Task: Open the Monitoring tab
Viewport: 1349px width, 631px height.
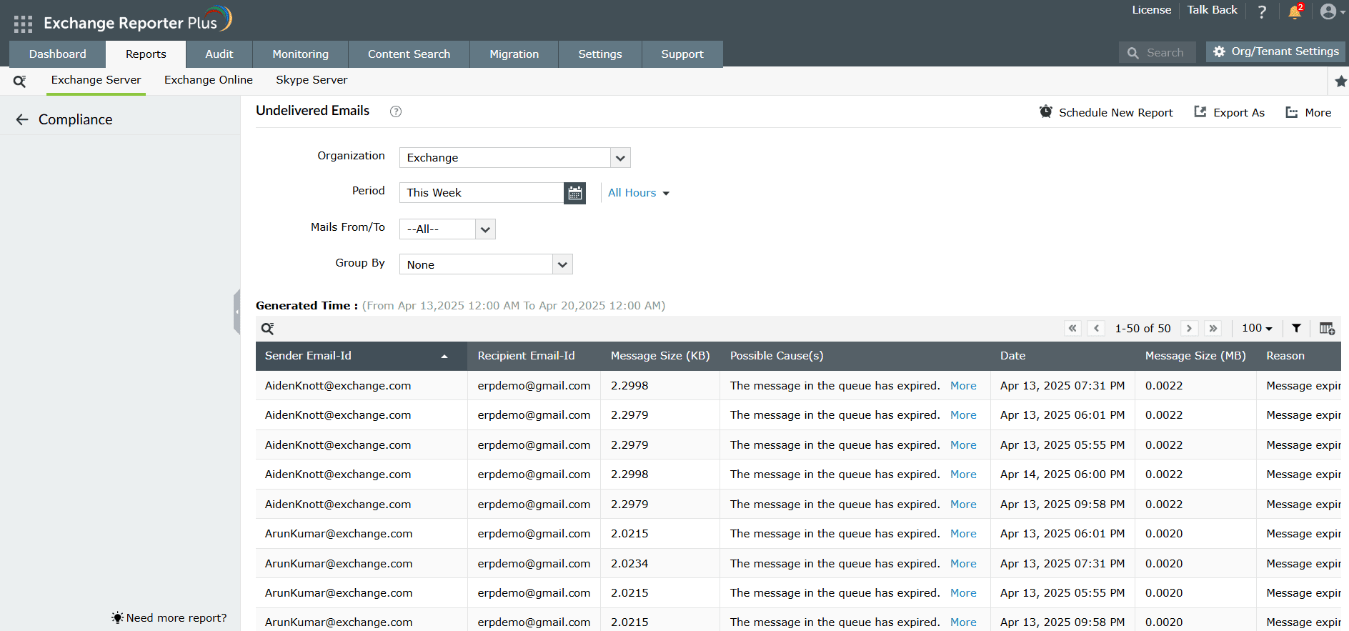Action: [x=301, y=54]
